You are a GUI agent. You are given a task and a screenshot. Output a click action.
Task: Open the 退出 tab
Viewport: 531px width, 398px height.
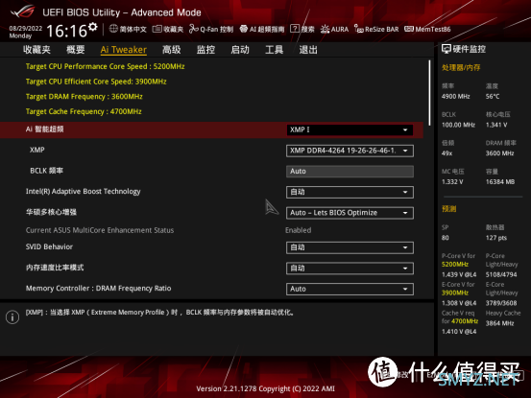coord(308,50)
